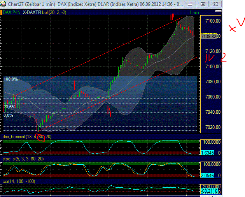Click the current price tag 7139,82
Viewport: 245px width, 197px height.
pos(208,37)
